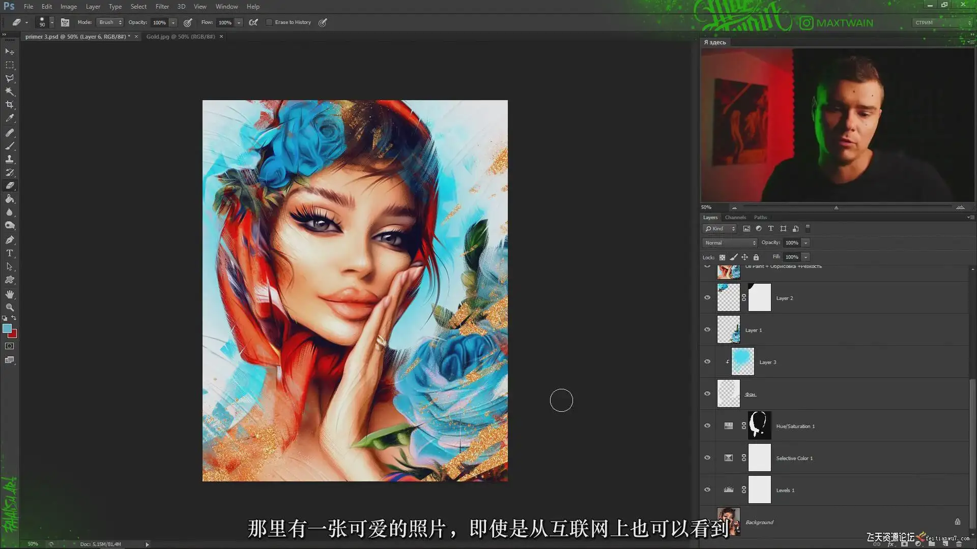Select the Eyedropper tool
Screen dimensions: 977x549
click(10, 118)
